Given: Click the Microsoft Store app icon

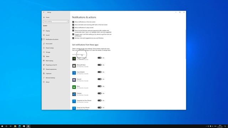Looking at the screenshot, I should click(74, 66).
